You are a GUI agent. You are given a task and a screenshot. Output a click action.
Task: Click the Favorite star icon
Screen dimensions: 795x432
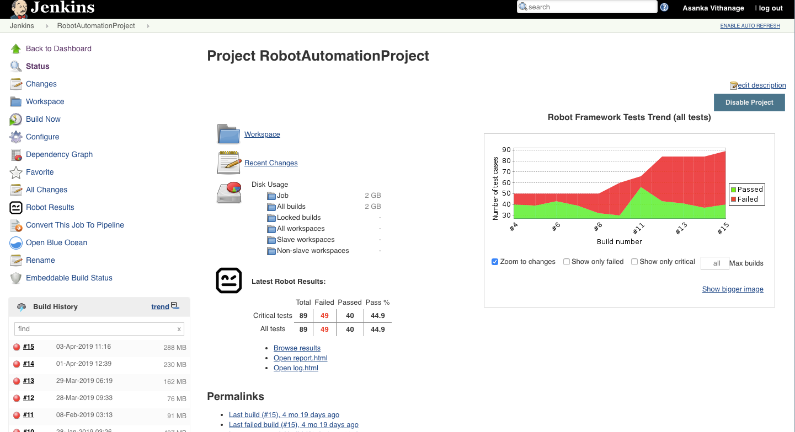point(16,172)
